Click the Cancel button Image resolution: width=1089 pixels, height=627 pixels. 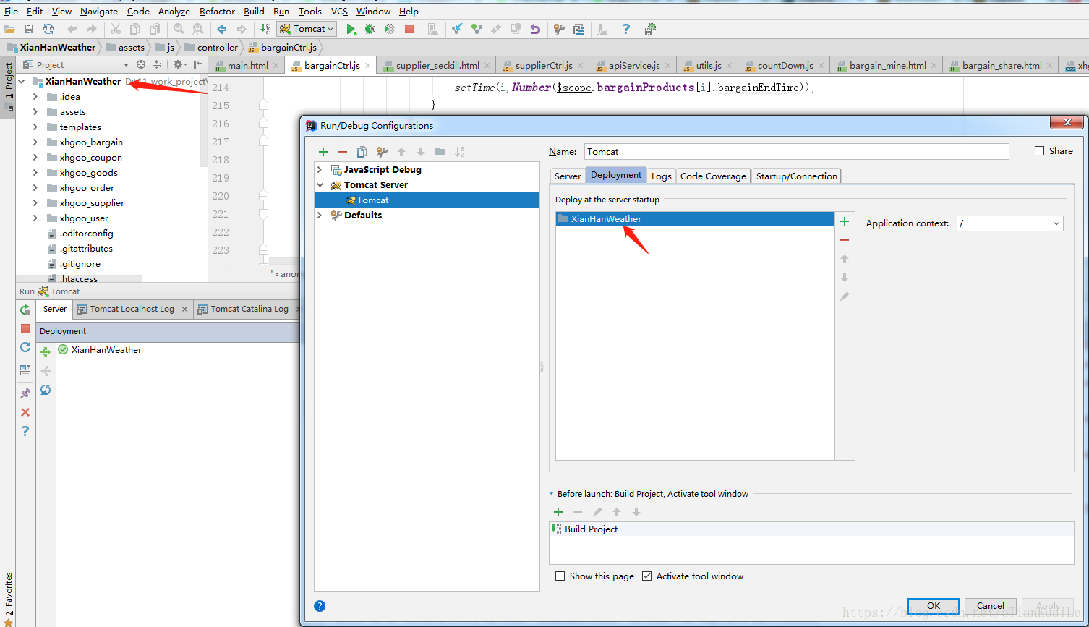[x=990, y=606]
